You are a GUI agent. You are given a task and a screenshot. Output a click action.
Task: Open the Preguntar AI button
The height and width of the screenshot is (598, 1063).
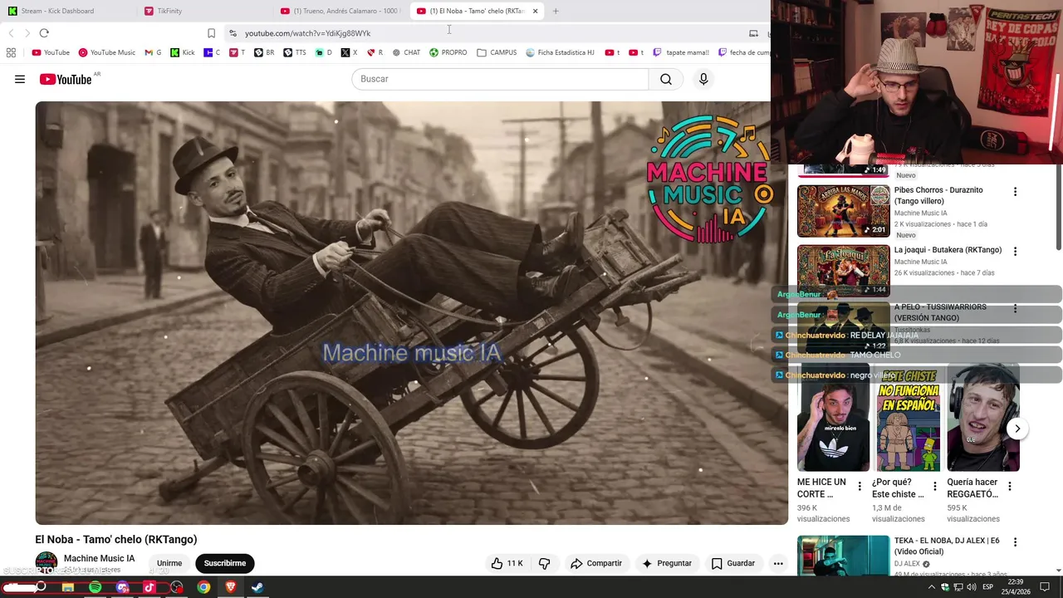coord(667,563)
